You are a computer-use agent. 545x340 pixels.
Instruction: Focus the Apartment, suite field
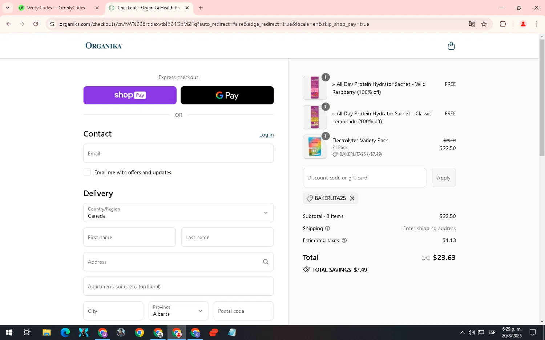(178, 286)
